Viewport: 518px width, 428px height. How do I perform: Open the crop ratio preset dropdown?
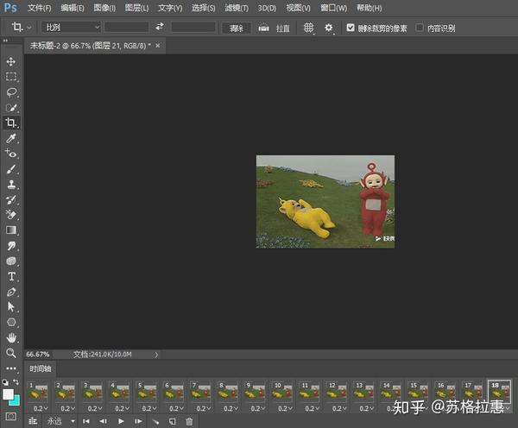pos(71,27)
